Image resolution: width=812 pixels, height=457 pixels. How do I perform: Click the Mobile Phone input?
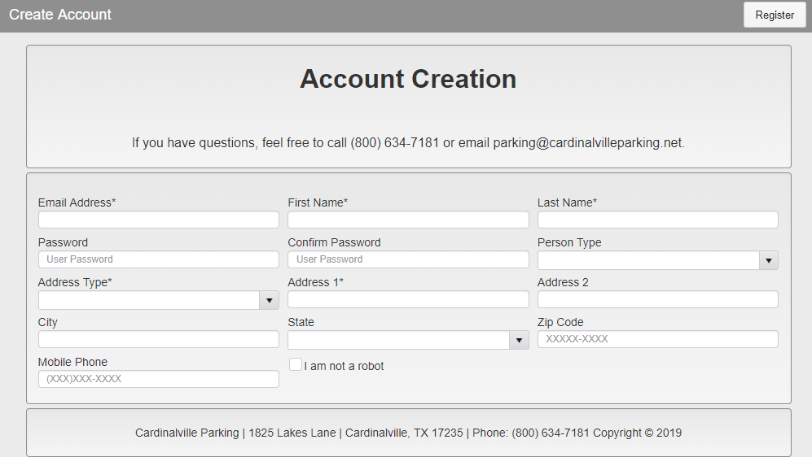coord(159,379)
